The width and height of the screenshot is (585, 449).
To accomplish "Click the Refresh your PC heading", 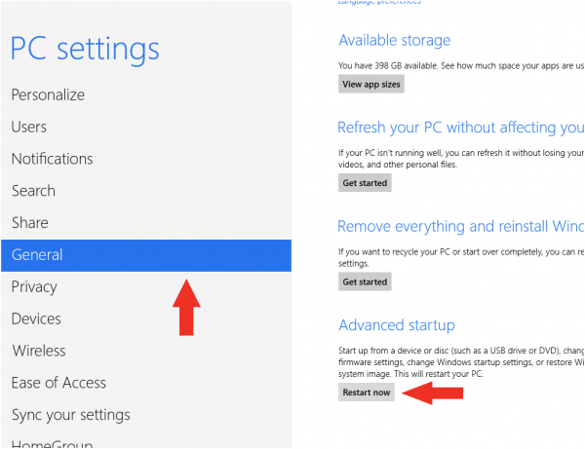I will tap(460, 128).
